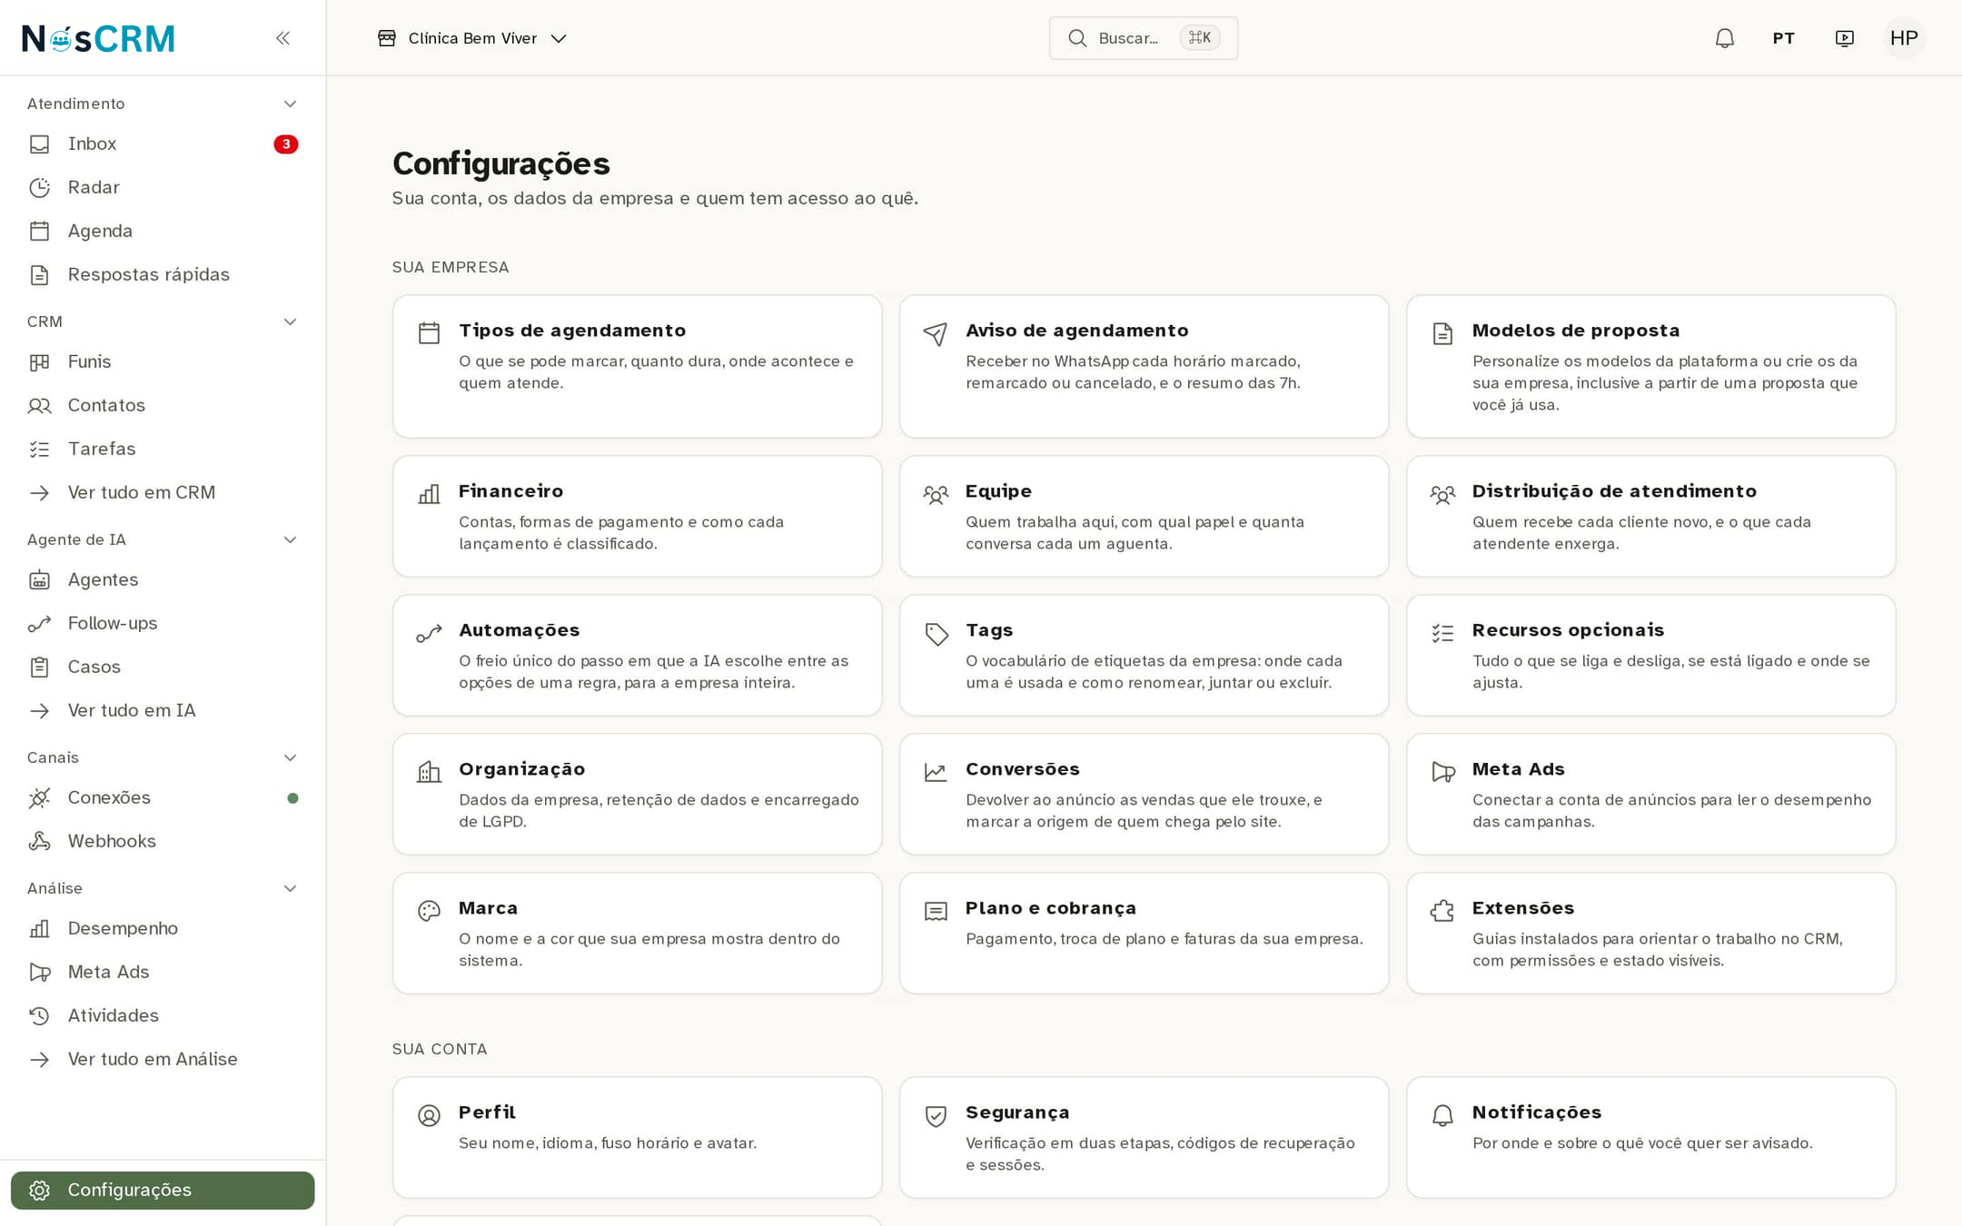The image size is (1962, 1226).
Task: Click the puzzle icon on the Extensões card
Action: (x=1442, y=911)
